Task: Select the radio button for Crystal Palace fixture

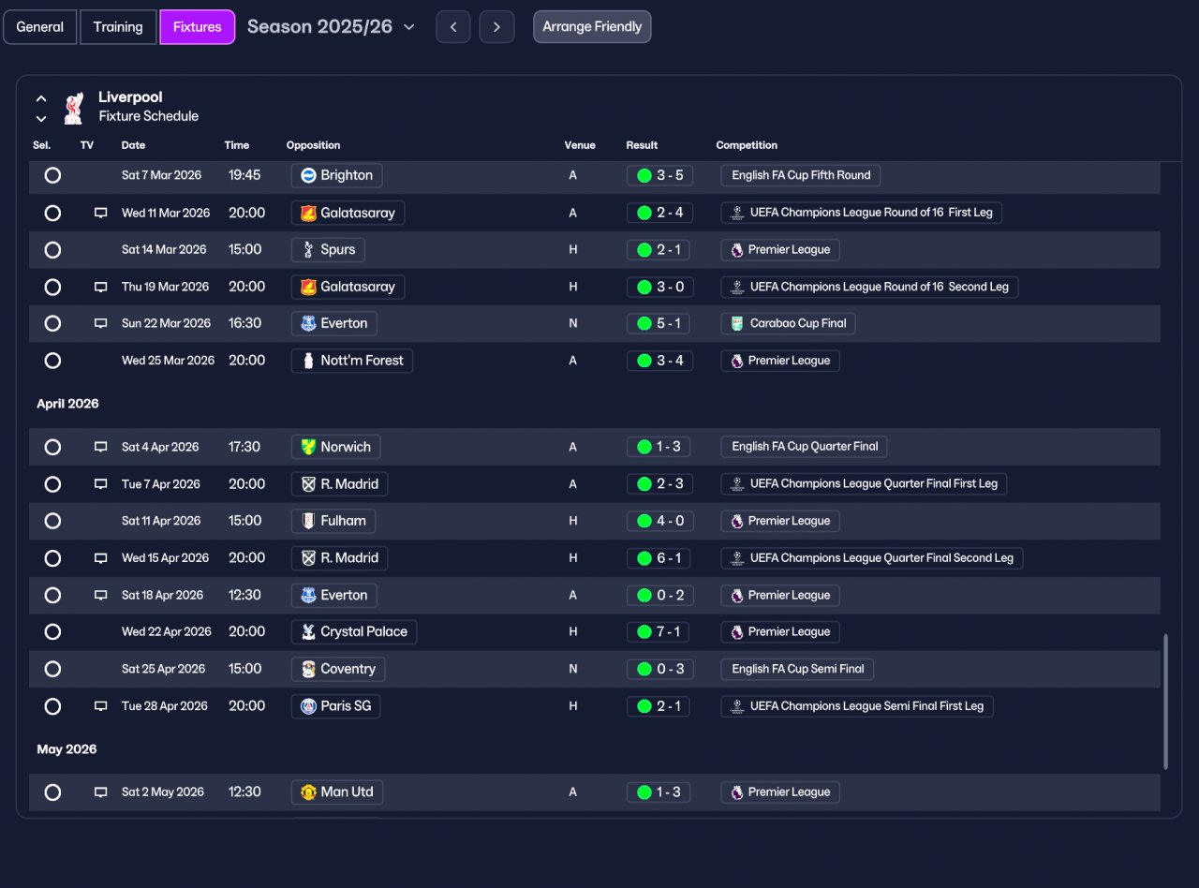Action: (x=52, y=632)
